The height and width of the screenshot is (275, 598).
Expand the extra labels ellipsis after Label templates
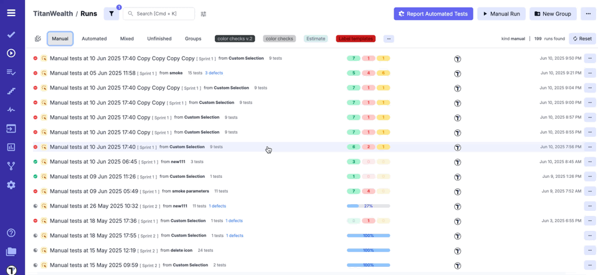[x=389, y=39]
